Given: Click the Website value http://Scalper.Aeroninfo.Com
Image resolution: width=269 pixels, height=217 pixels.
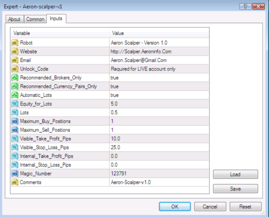Looking at the screenshot, I should tap(141, 51).
